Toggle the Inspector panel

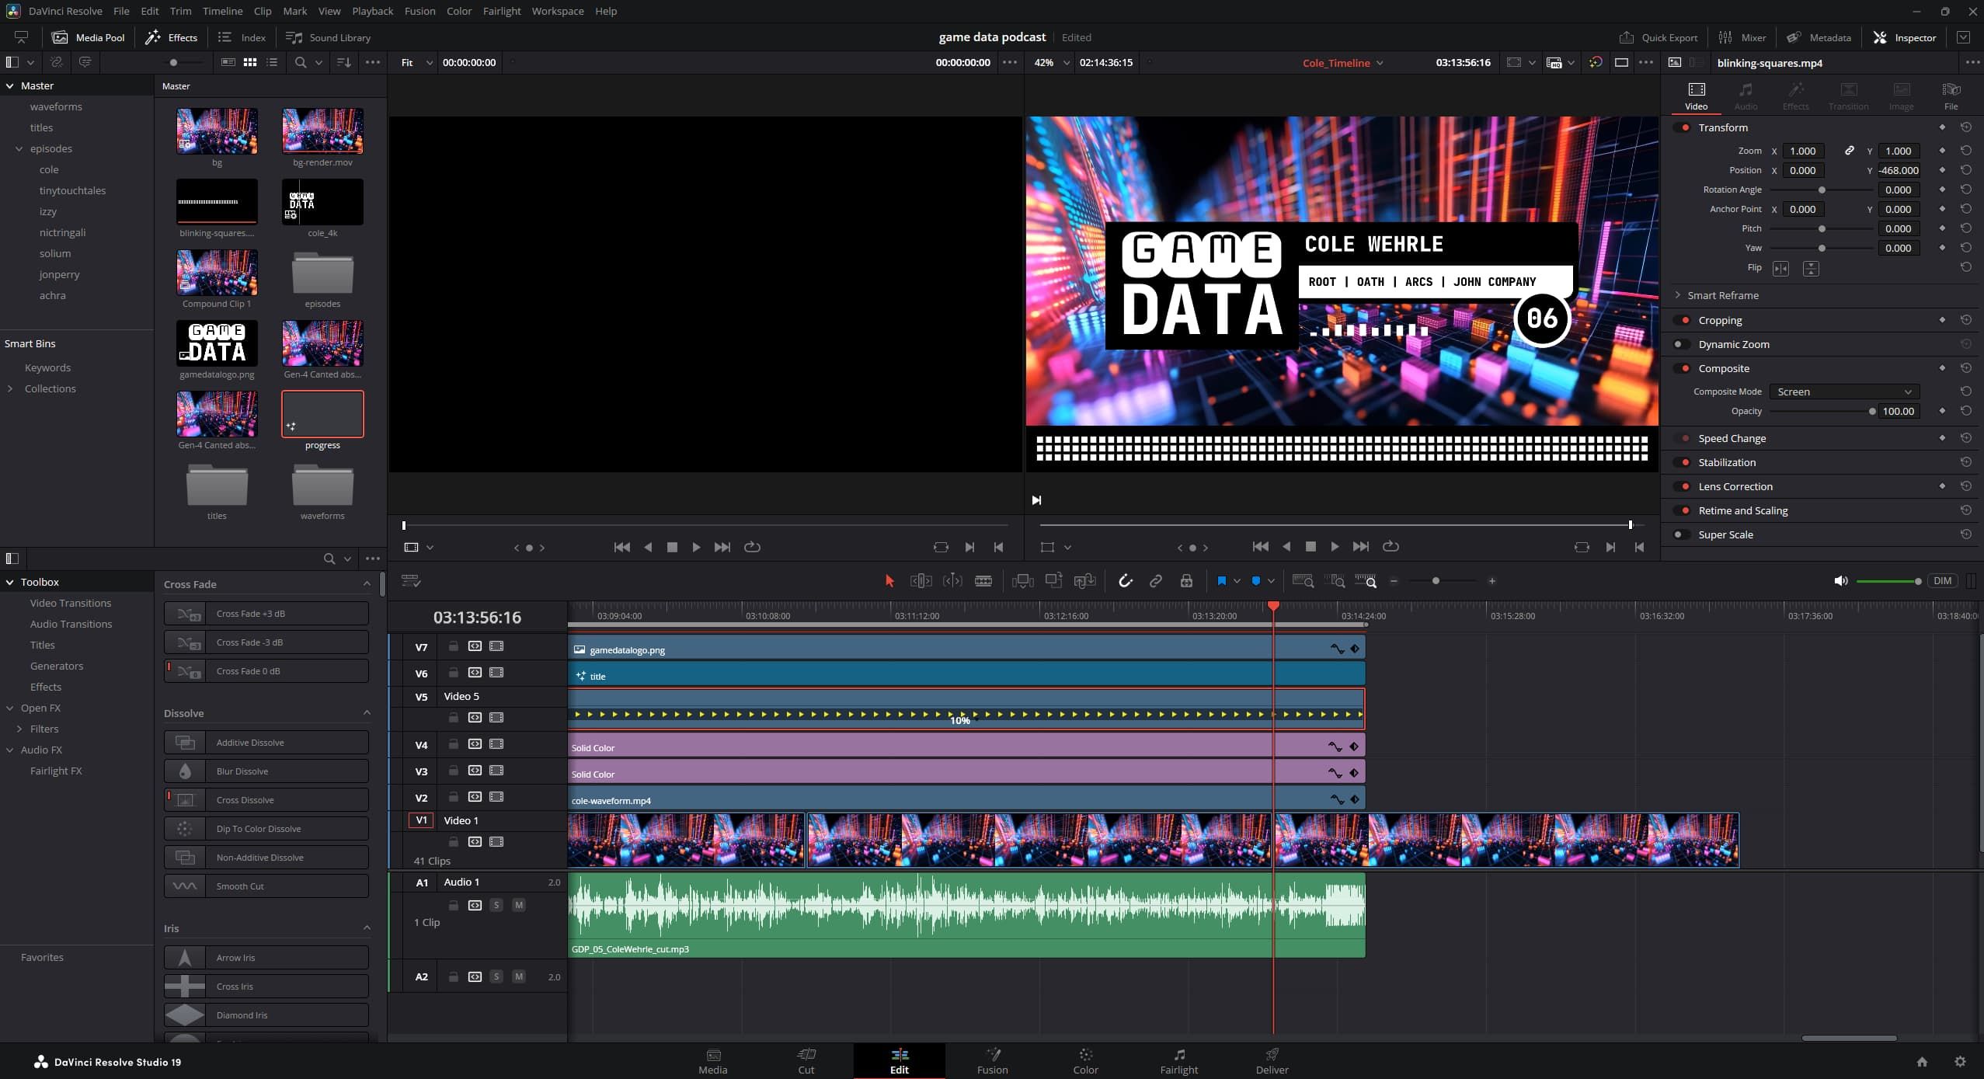click(1904, 37)
